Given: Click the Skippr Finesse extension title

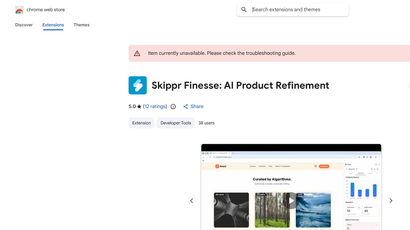Looking at the screenshot, I should click(240, 85).
